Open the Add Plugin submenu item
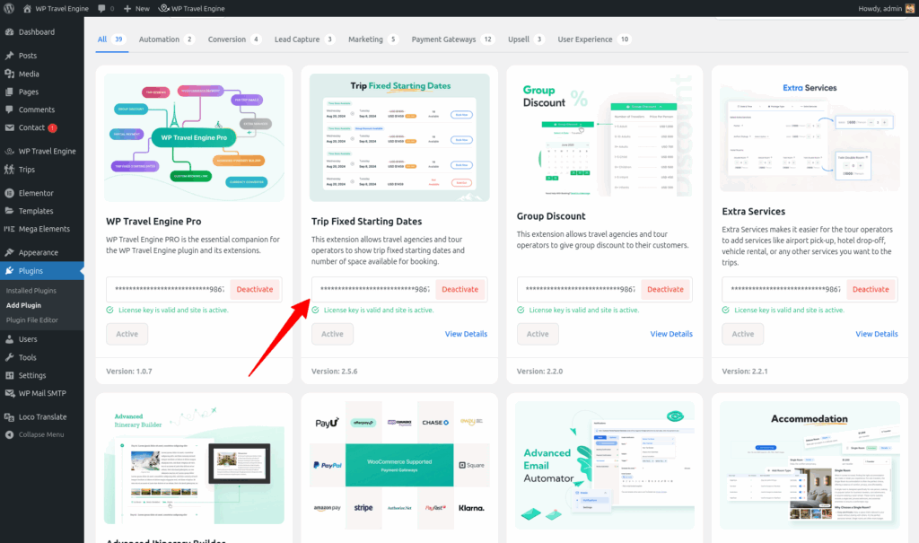Screen dimensions: 919x543 point(23,305)
